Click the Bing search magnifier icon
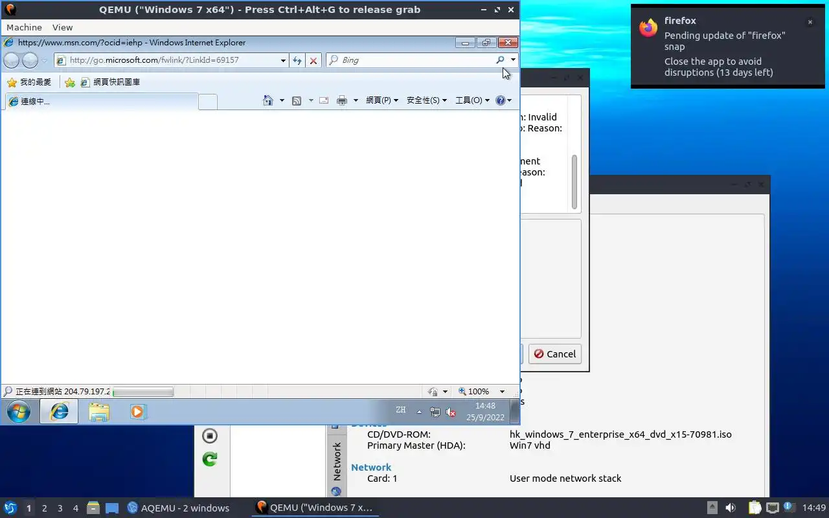The width and height of the screenshot is (829, 518). (500, 60)
